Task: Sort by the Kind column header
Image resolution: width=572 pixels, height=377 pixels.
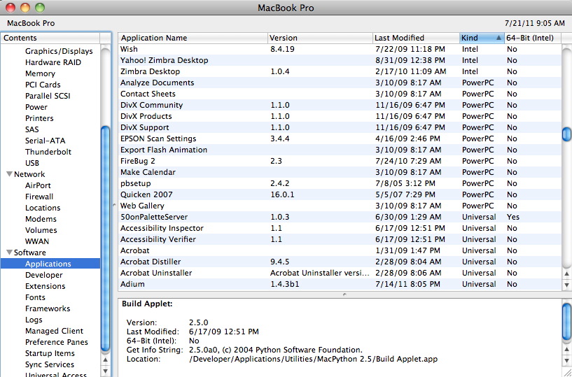Action: point(482,38)
